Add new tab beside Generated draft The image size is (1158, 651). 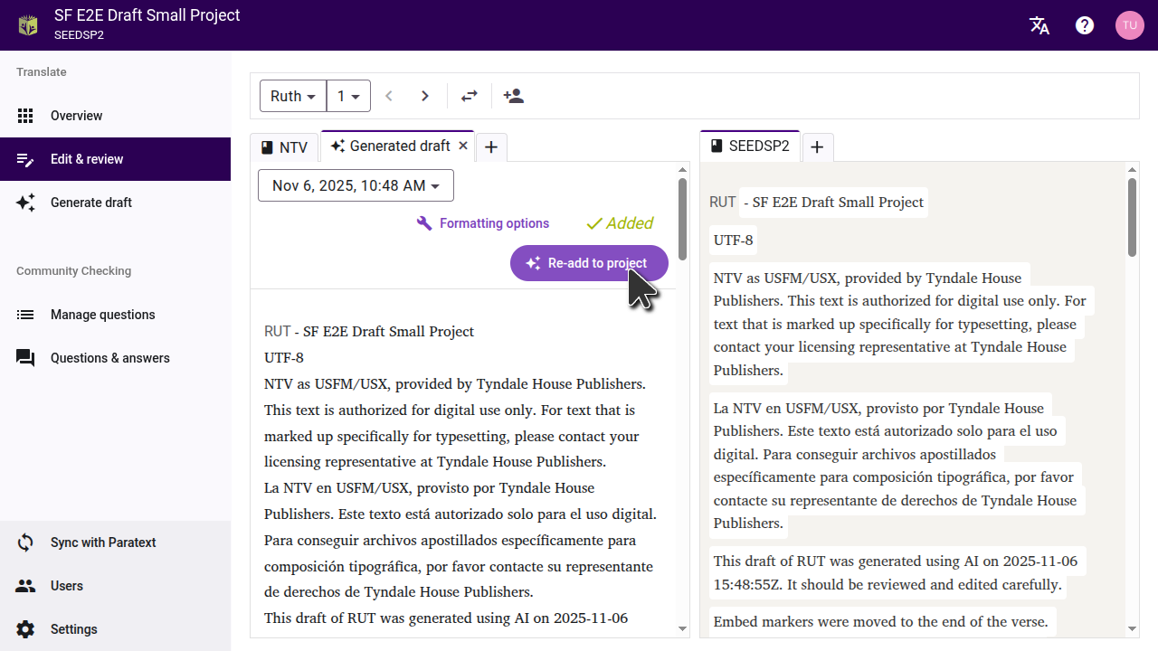491,147
